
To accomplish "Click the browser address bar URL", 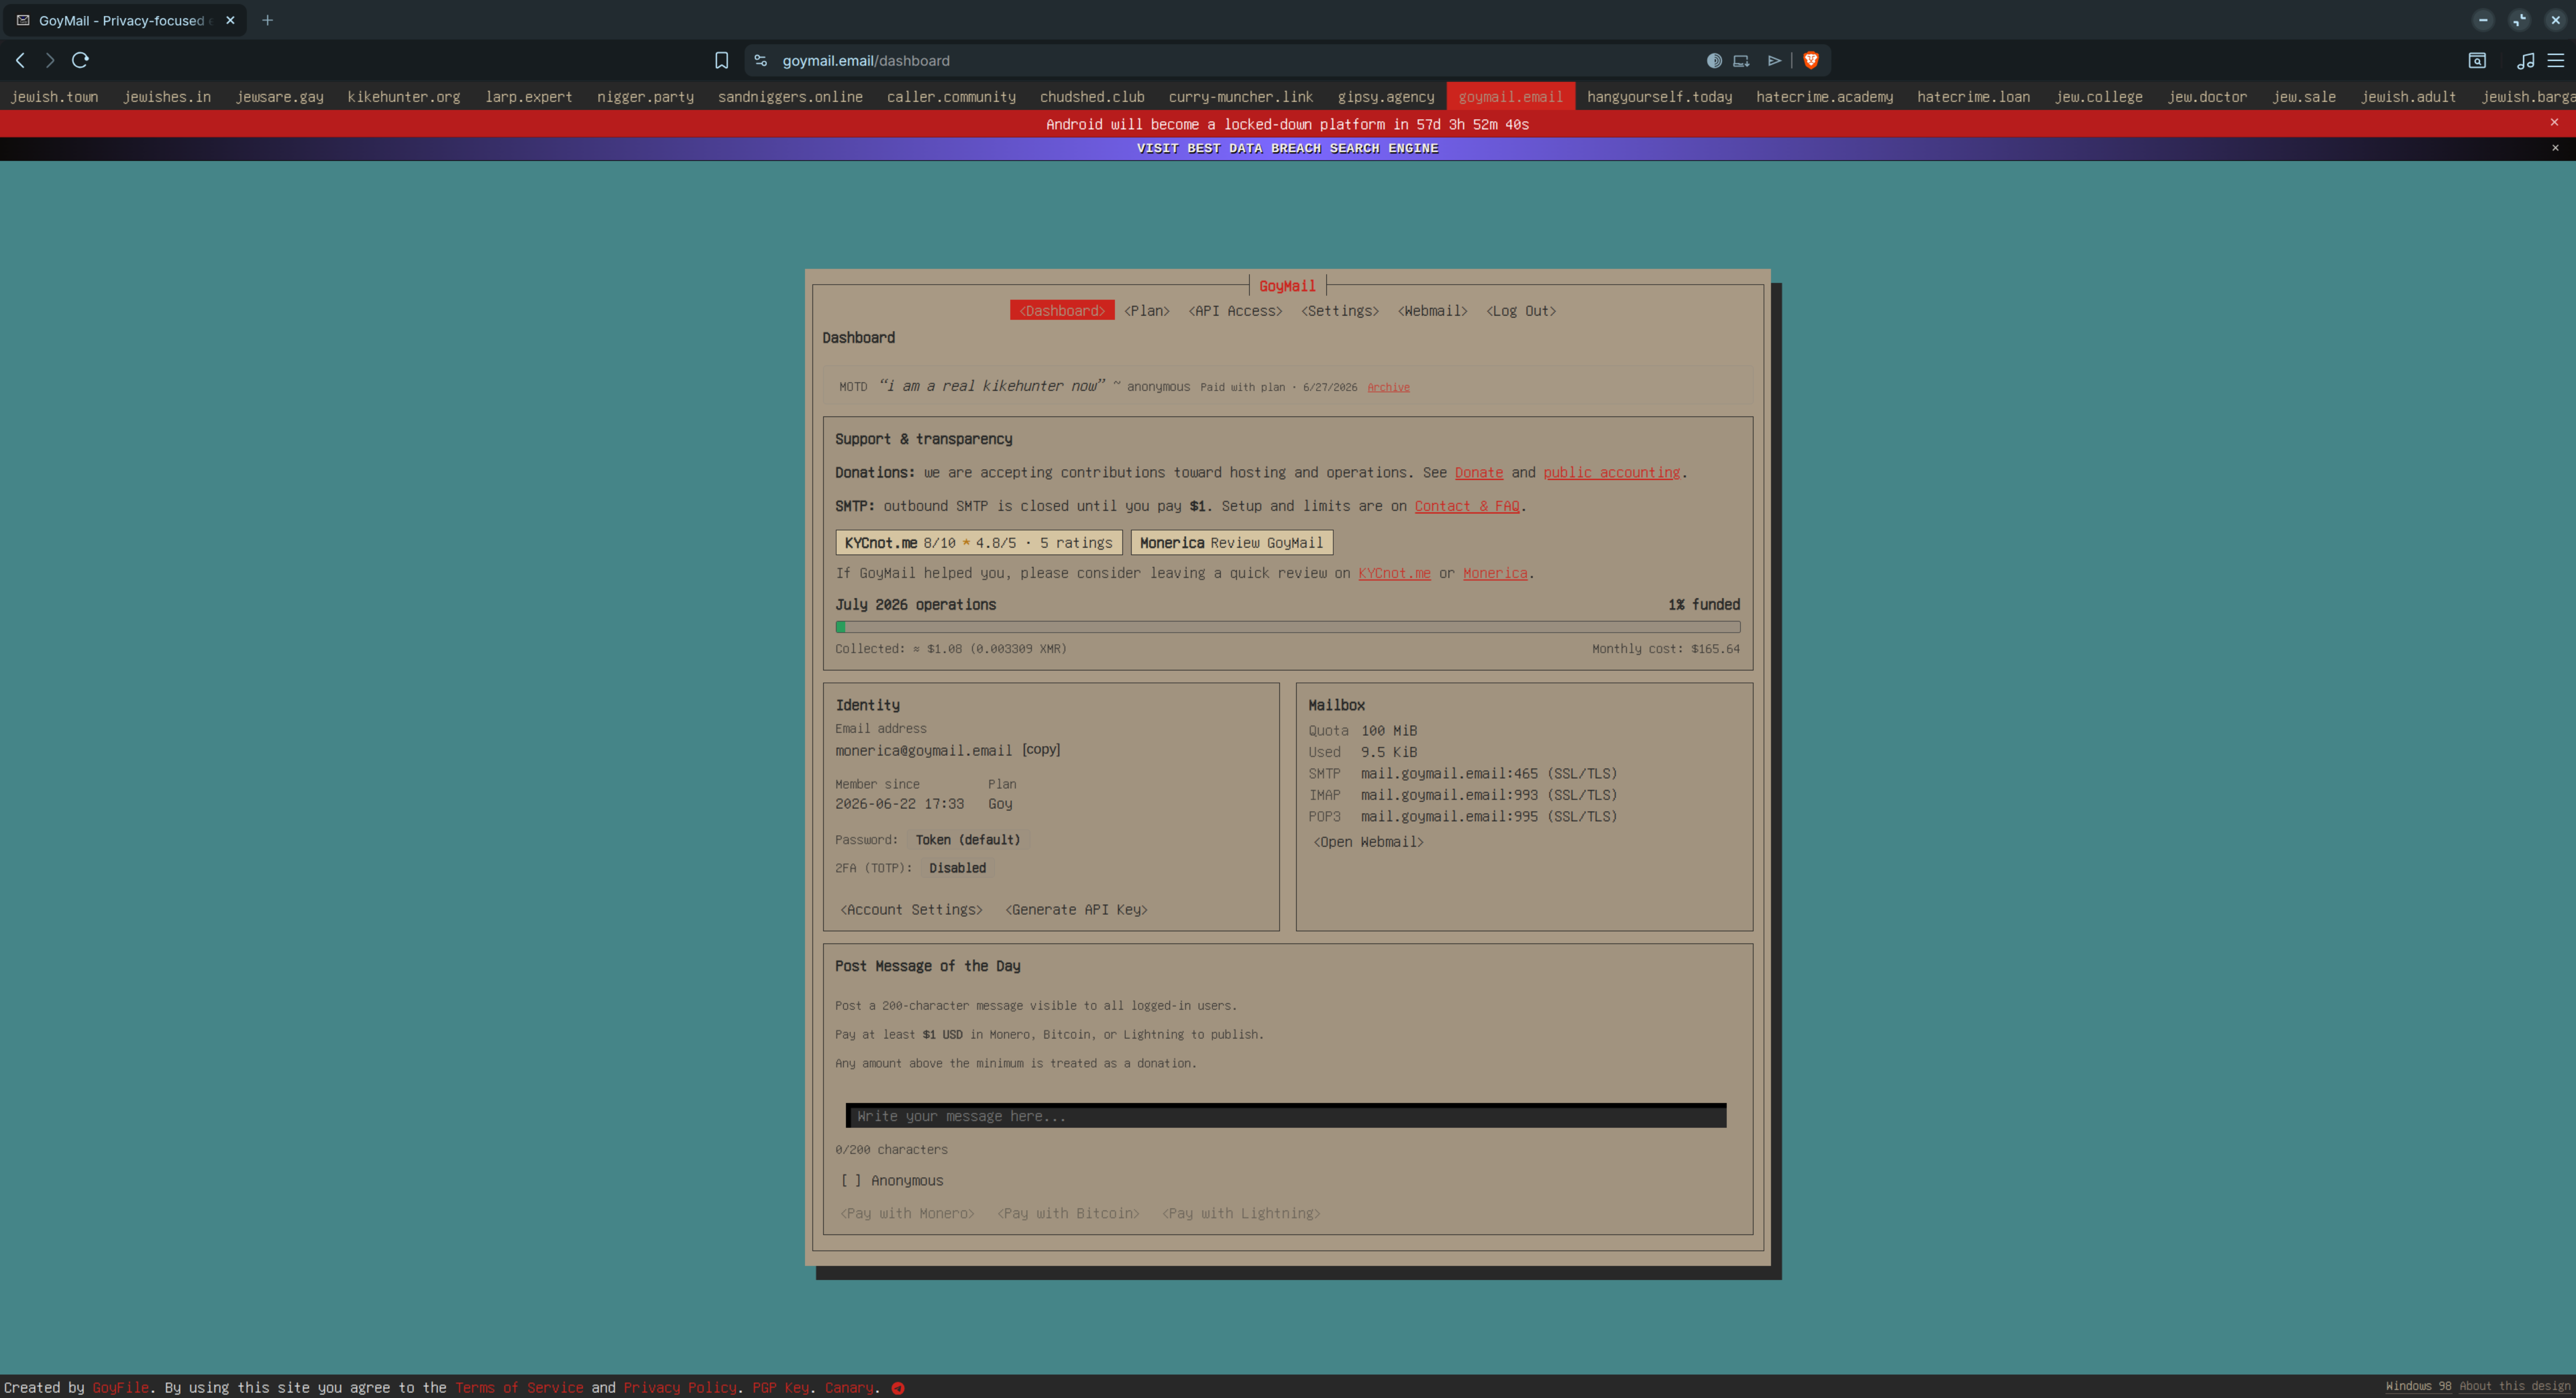I will pyautogui.click(x=866, y=61).
